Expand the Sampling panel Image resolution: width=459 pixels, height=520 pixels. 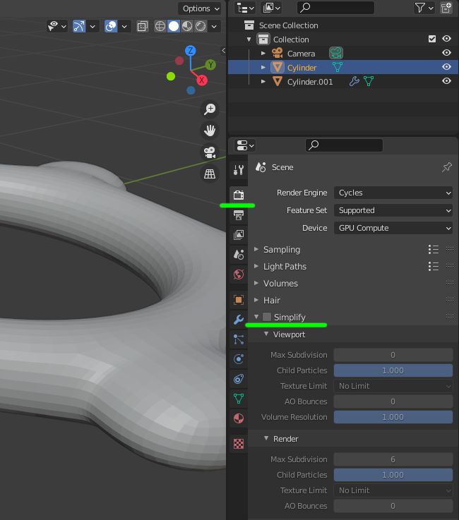tap(256, 249)
